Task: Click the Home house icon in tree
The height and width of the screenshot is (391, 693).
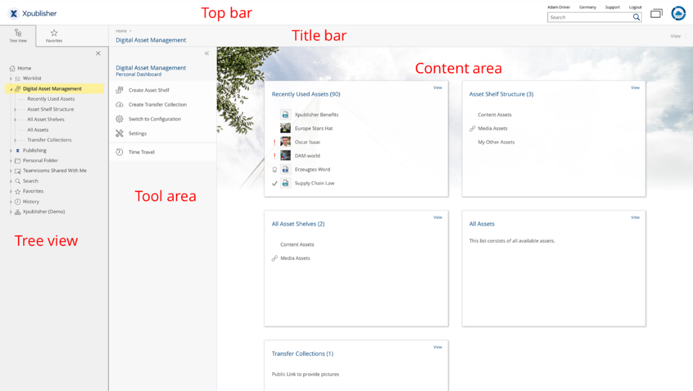Action: (12, 68)
